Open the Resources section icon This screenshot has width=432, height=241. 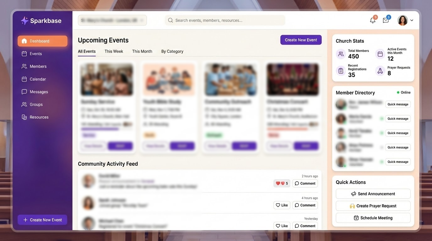[39, 117]
